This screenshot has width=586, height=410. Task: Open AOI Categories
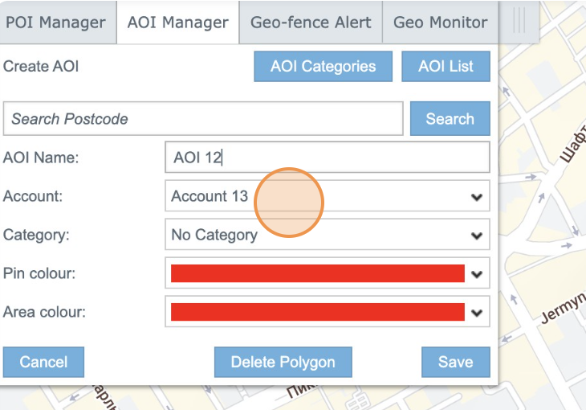pyautogui.click(x=323, y=67)
